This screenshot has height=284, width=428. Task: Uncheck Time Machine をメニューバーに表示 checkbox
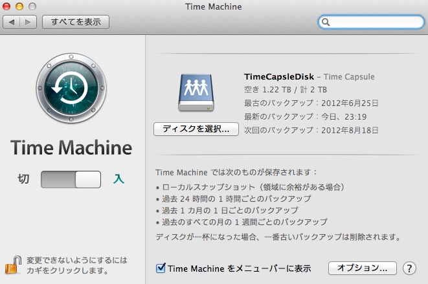click(161, 268)
